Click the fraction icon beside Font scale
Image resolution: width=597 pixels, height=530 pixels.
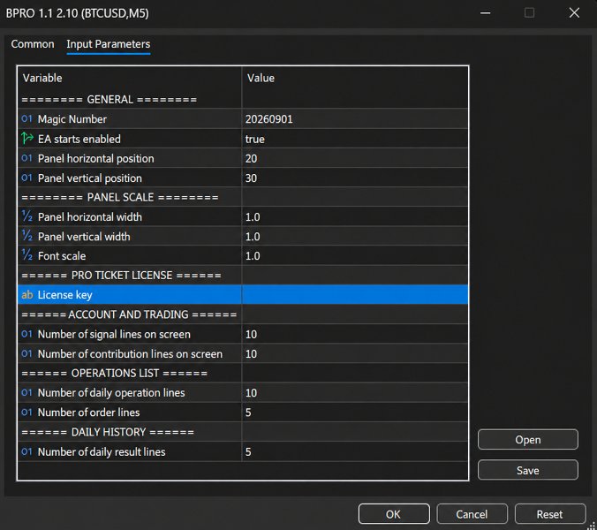[26, 255]
